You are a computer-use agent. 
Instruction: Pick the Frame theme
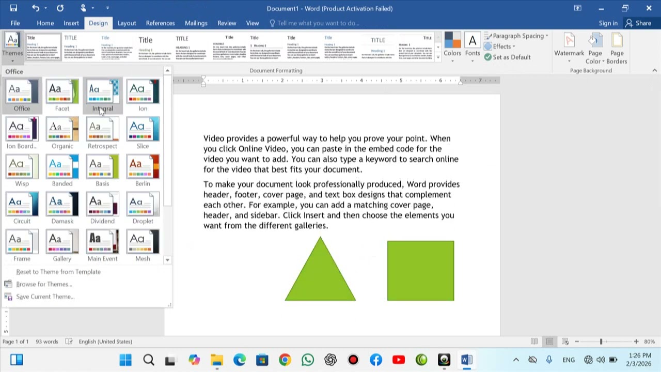[x=22, y=246]
